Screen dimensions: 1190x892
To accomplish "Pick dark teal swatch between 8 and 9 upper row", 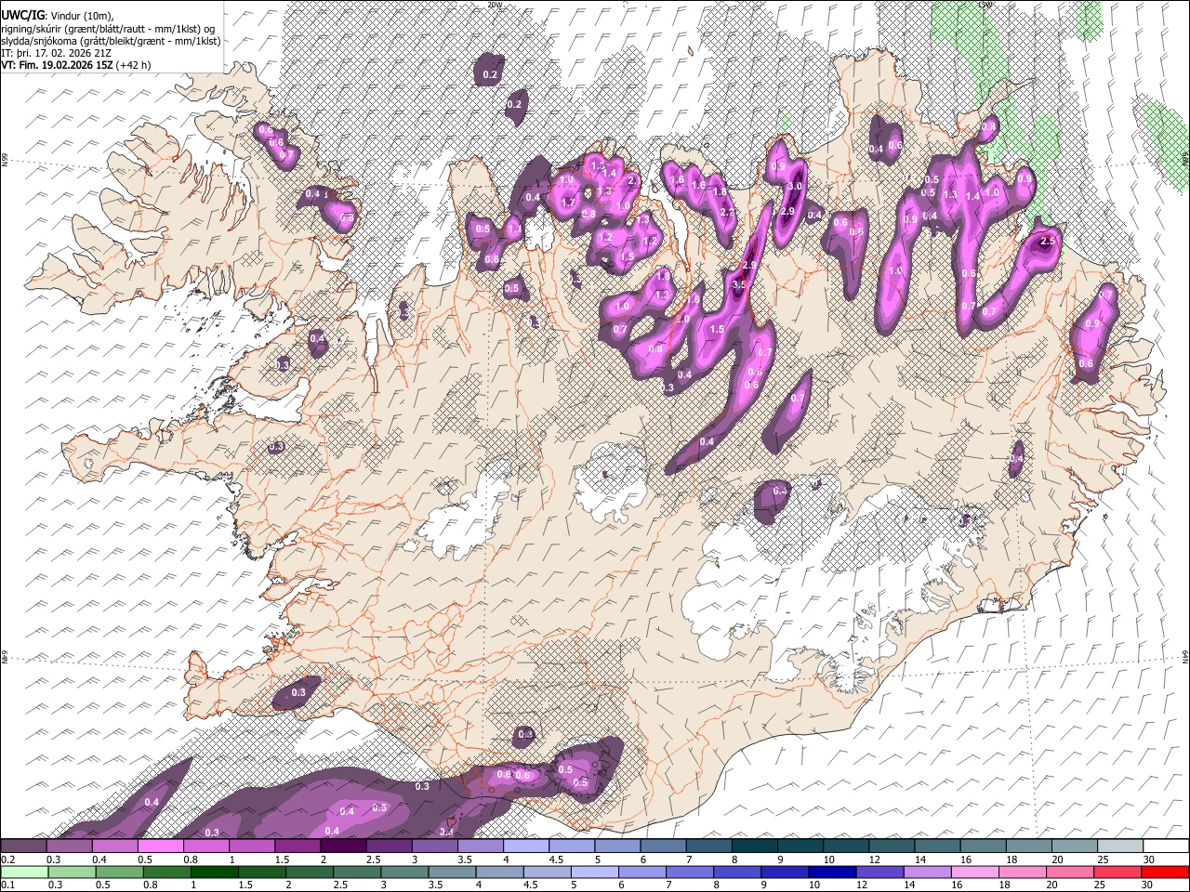I will (755, 846).
